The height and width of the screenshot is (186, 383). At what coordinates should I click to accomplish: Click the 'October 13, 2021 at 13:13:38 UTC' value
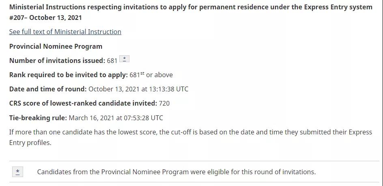[x=138, y=89]
